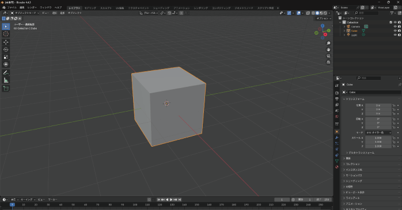Disable Cube in renders (camera icon)

pyautogui.click(x=399, y=30)
